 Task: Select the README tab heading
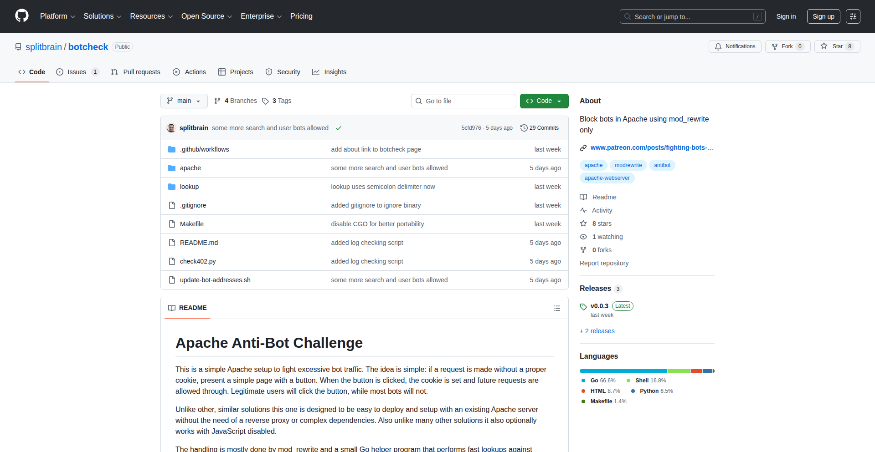click(x=187, y=308)
